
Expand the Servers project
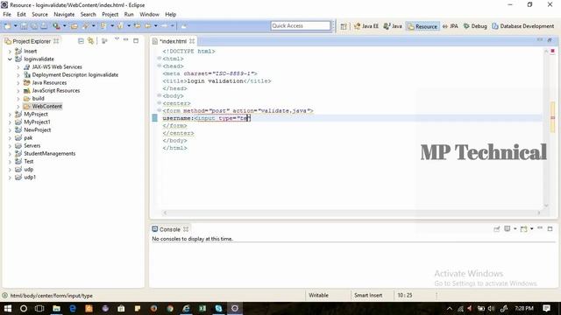10,146
